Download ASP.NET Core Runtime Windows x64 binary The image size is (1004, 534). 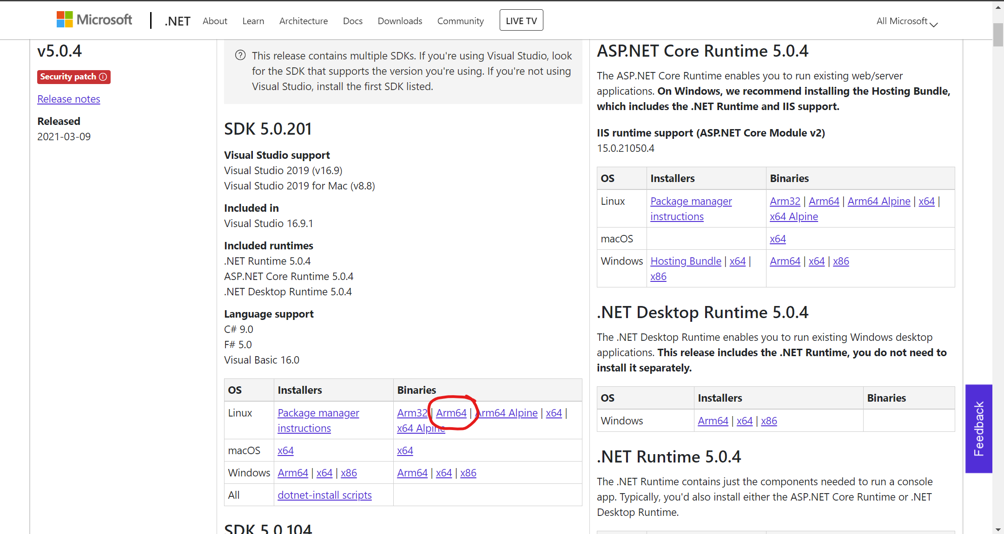coord(817,261)
